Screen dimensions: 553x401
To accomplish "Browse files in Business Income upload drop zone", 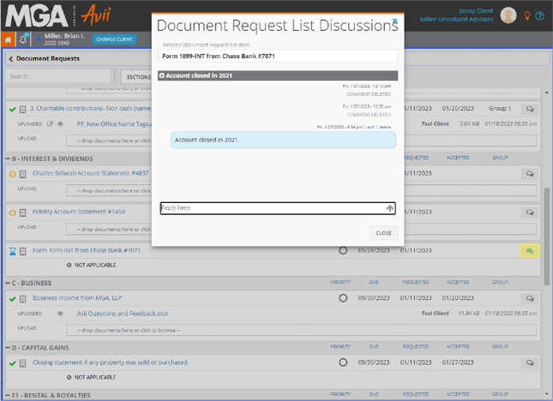I will tap(301, 330).
